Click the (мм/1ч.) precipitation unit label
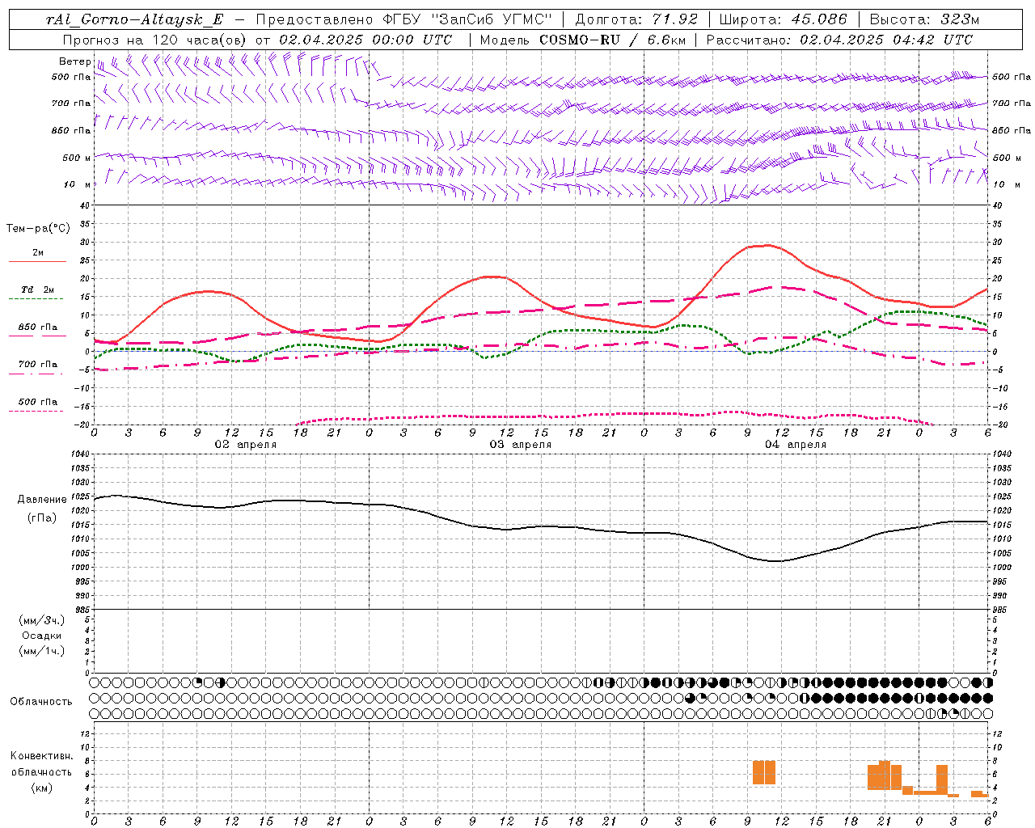This screenshot has width=1035, height=828. tap(42, 651)
